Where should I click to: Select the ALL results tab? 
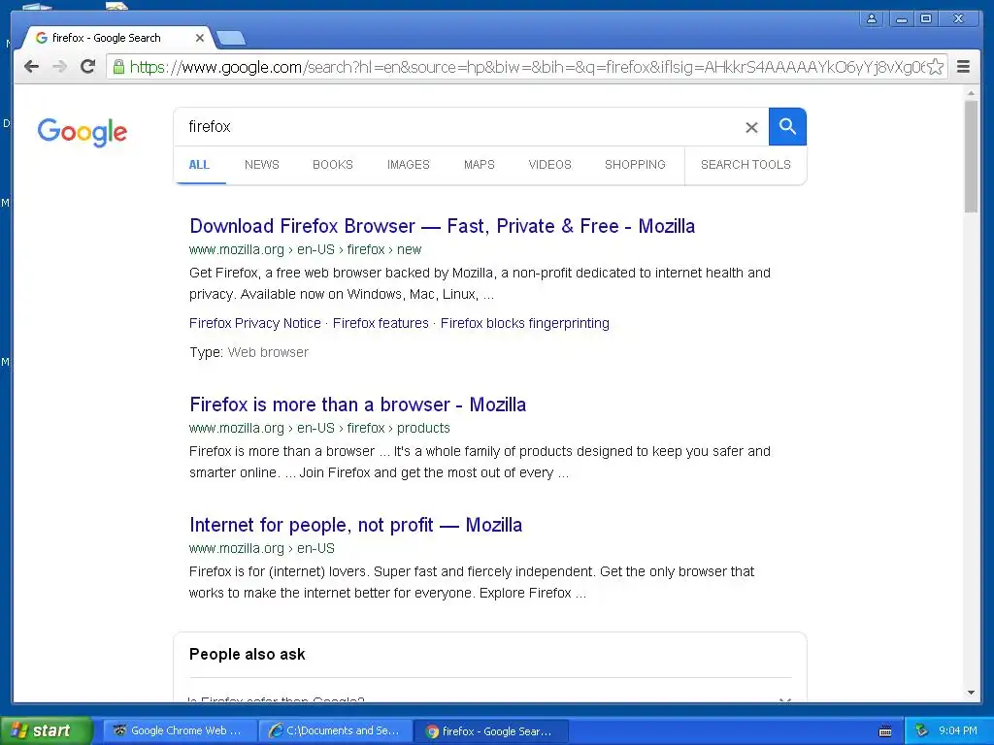tap(199, 165)
